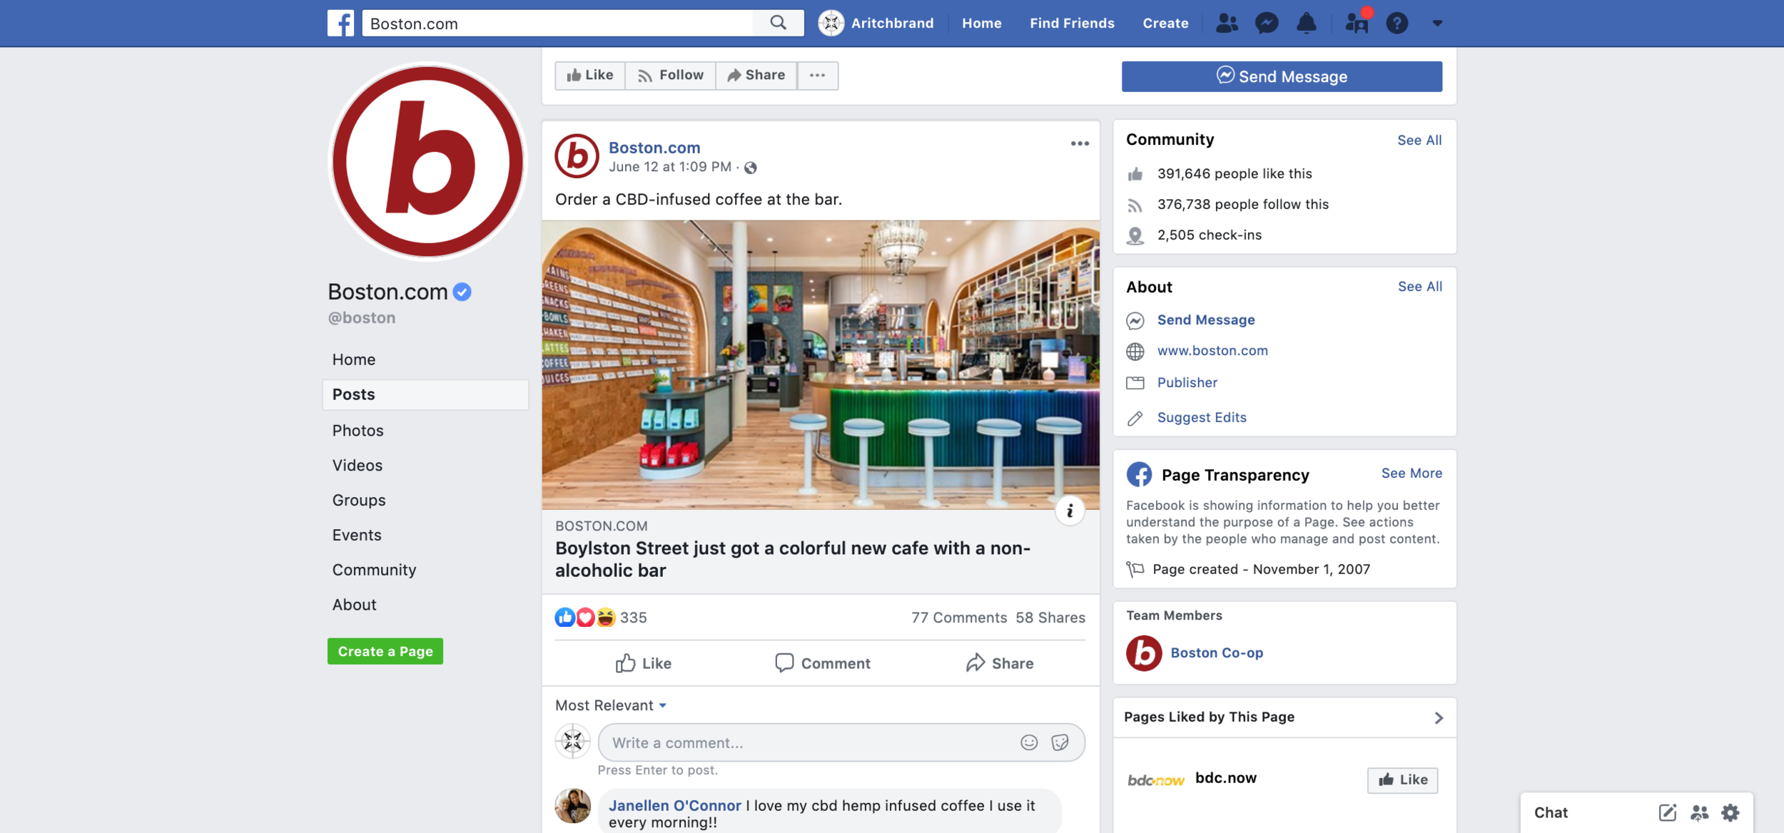Click Janellen O'Connor's commenter avatar
Image resolution: width=1784 pixels, height=833 pixels.
[572, 806]
